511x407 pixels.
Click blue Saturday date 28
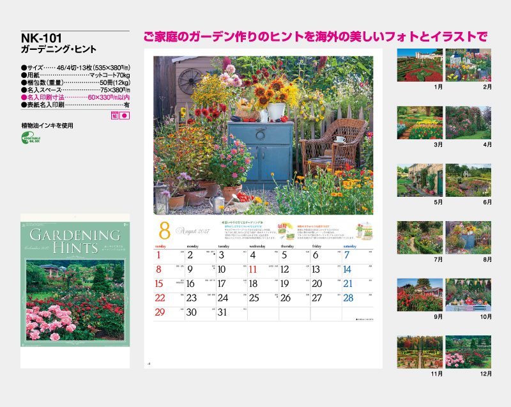(348, 298)
